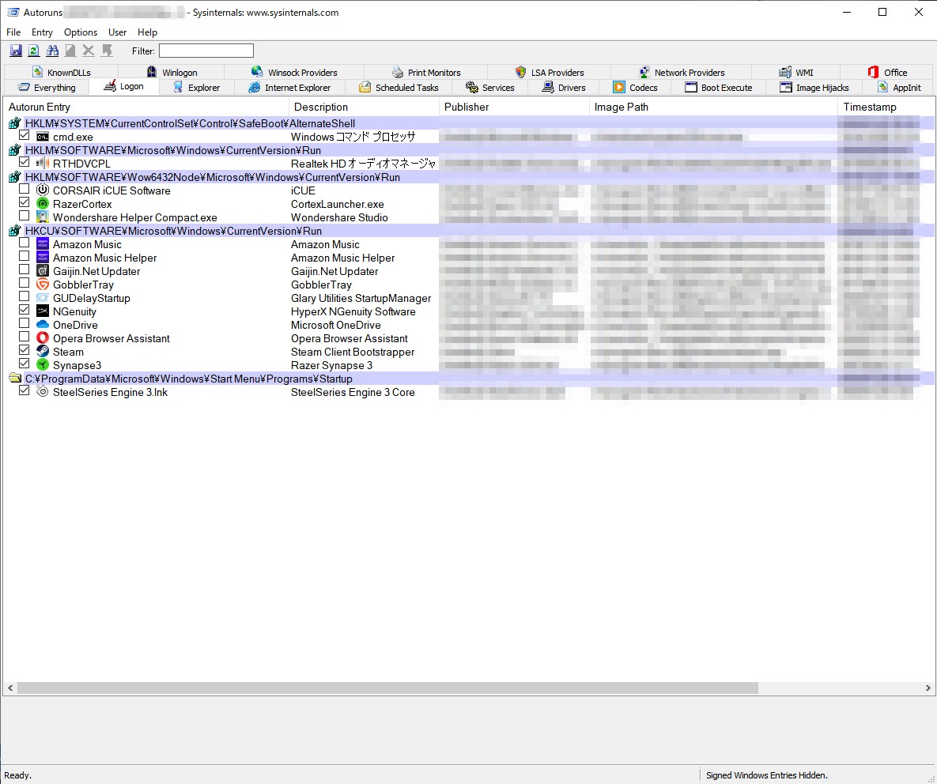Click the Refresh toolbar icon

click(34, 51)
